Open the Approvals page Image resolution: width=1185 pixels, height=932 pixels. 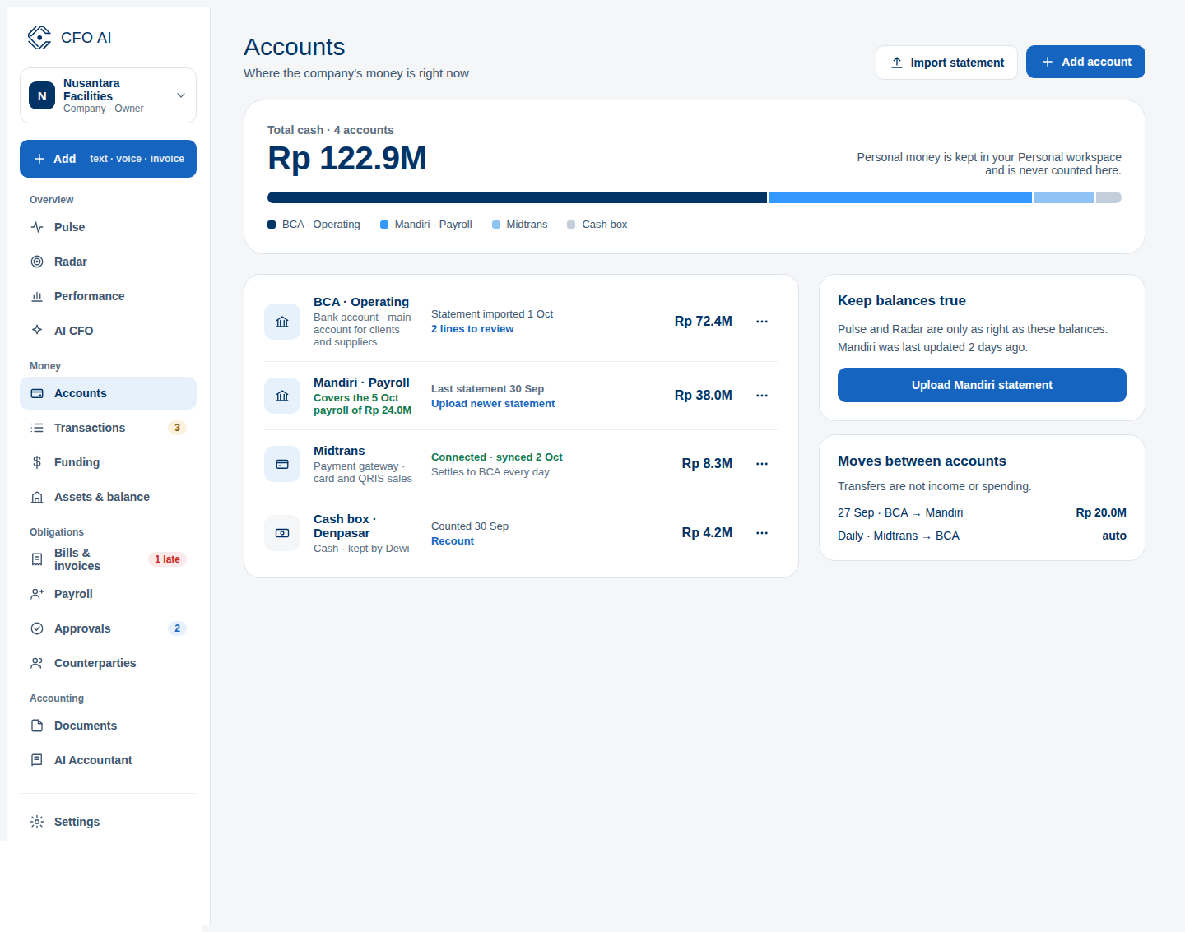tap(108, 628)
